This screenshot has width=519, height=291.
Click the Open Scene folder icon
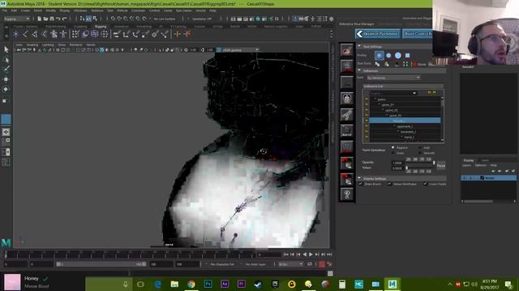[x=45, y=19]
